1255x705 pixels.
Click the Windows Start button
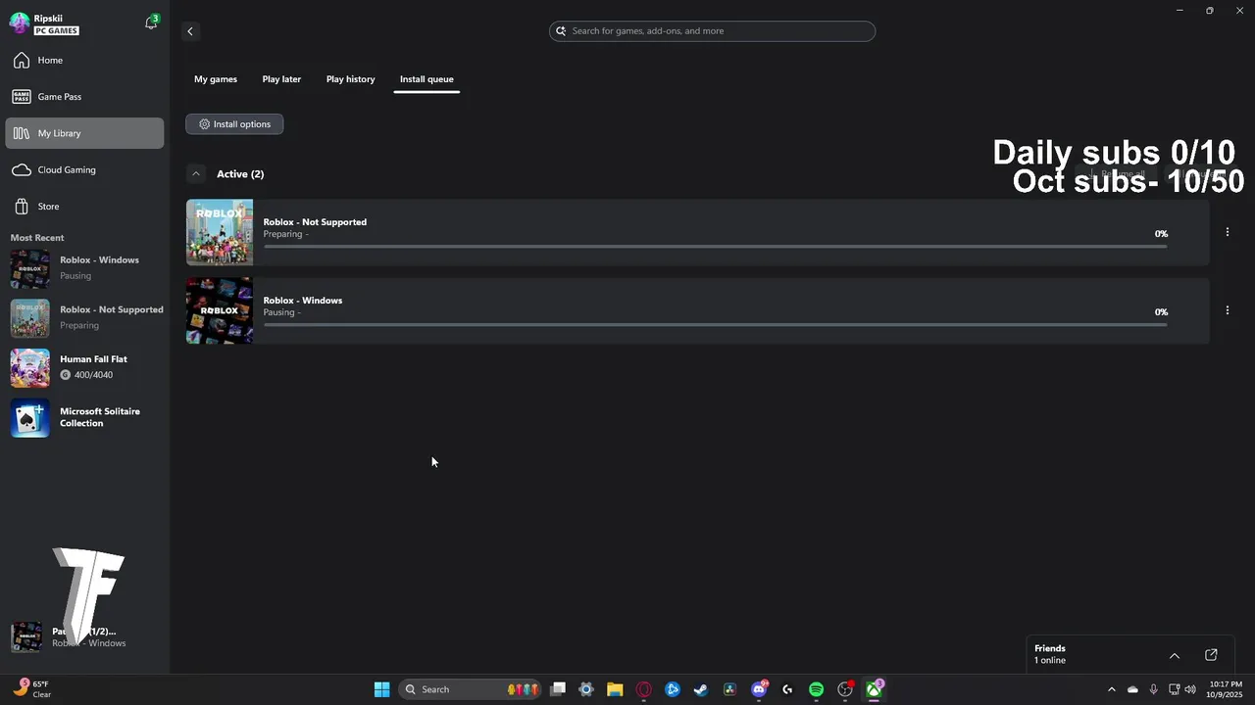click(381, 689)
